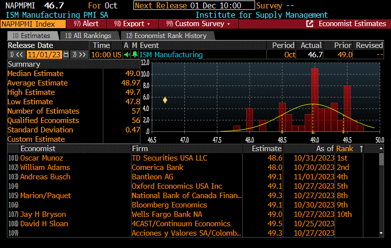Viewport: 391px width, 248px height.
Task: Click the economist list scrollbar thumb
Action: tap(381, 160)
